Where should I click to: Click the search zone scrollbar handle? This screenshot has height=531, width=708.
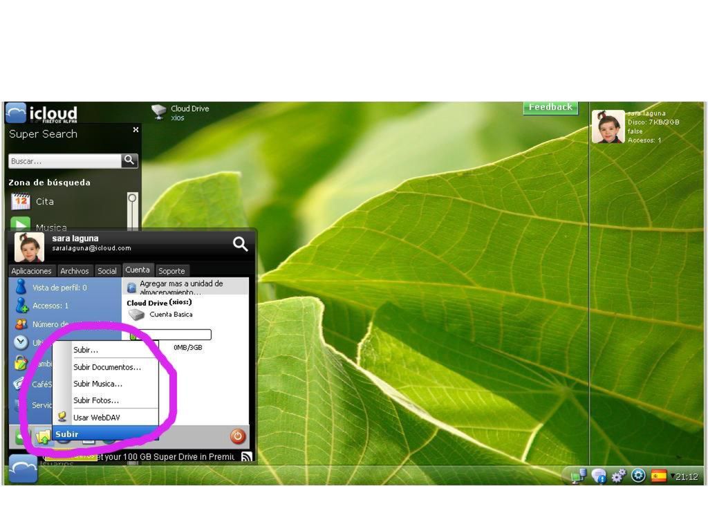[132, 198]
